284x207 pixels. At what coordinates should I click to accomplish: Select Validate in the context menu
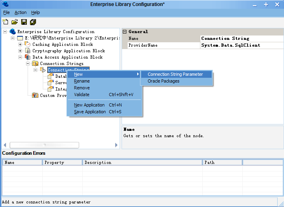point(104,95)
